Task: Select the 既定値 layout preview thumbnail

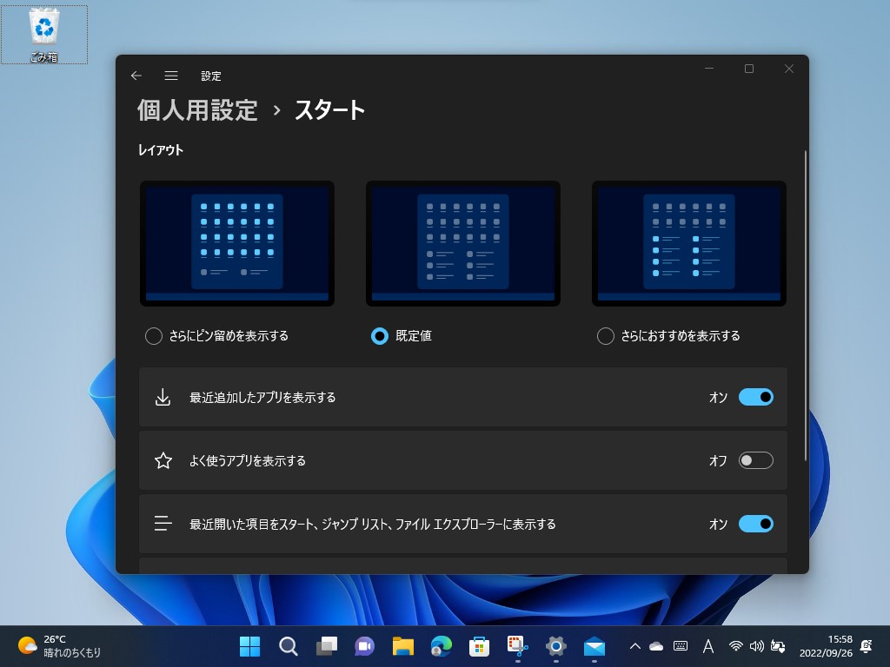Action: coord(462,243)
